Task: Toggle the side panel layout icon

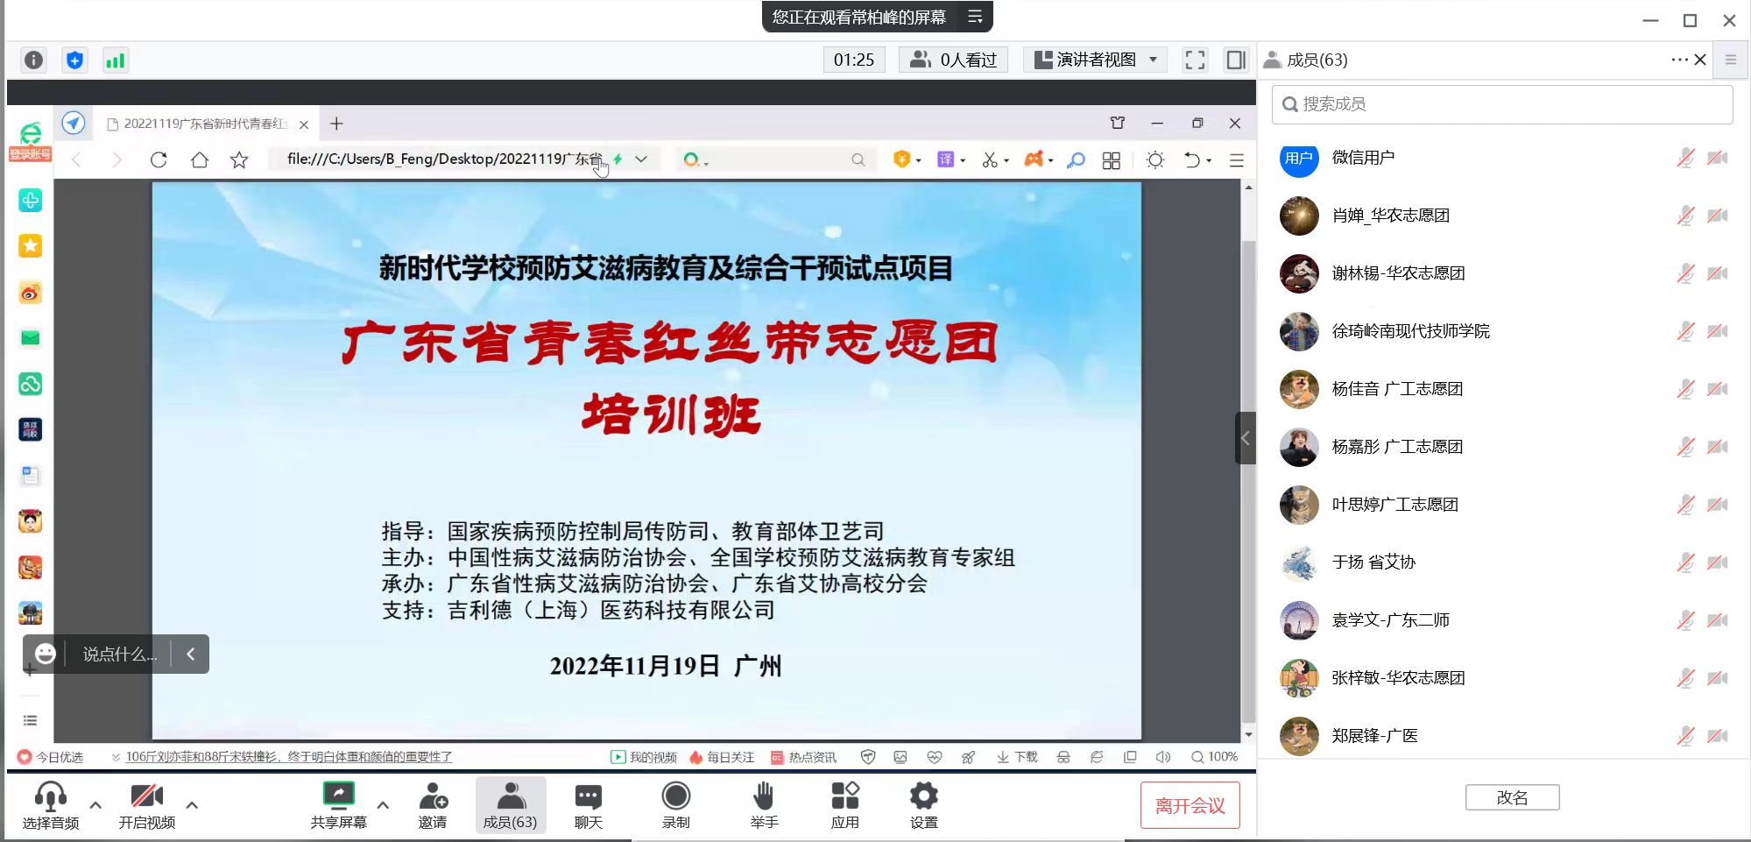Action: point(1235,60)
